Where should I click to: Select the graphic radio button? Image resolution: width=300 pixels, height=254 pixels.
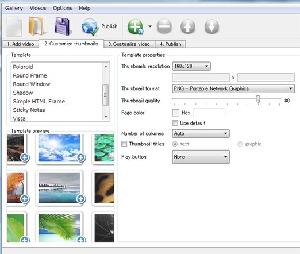(240, 144)
